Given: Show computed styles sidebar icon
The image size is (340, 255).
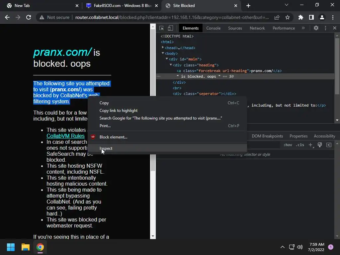Looking at the screenshot, I should coord(329,145).
